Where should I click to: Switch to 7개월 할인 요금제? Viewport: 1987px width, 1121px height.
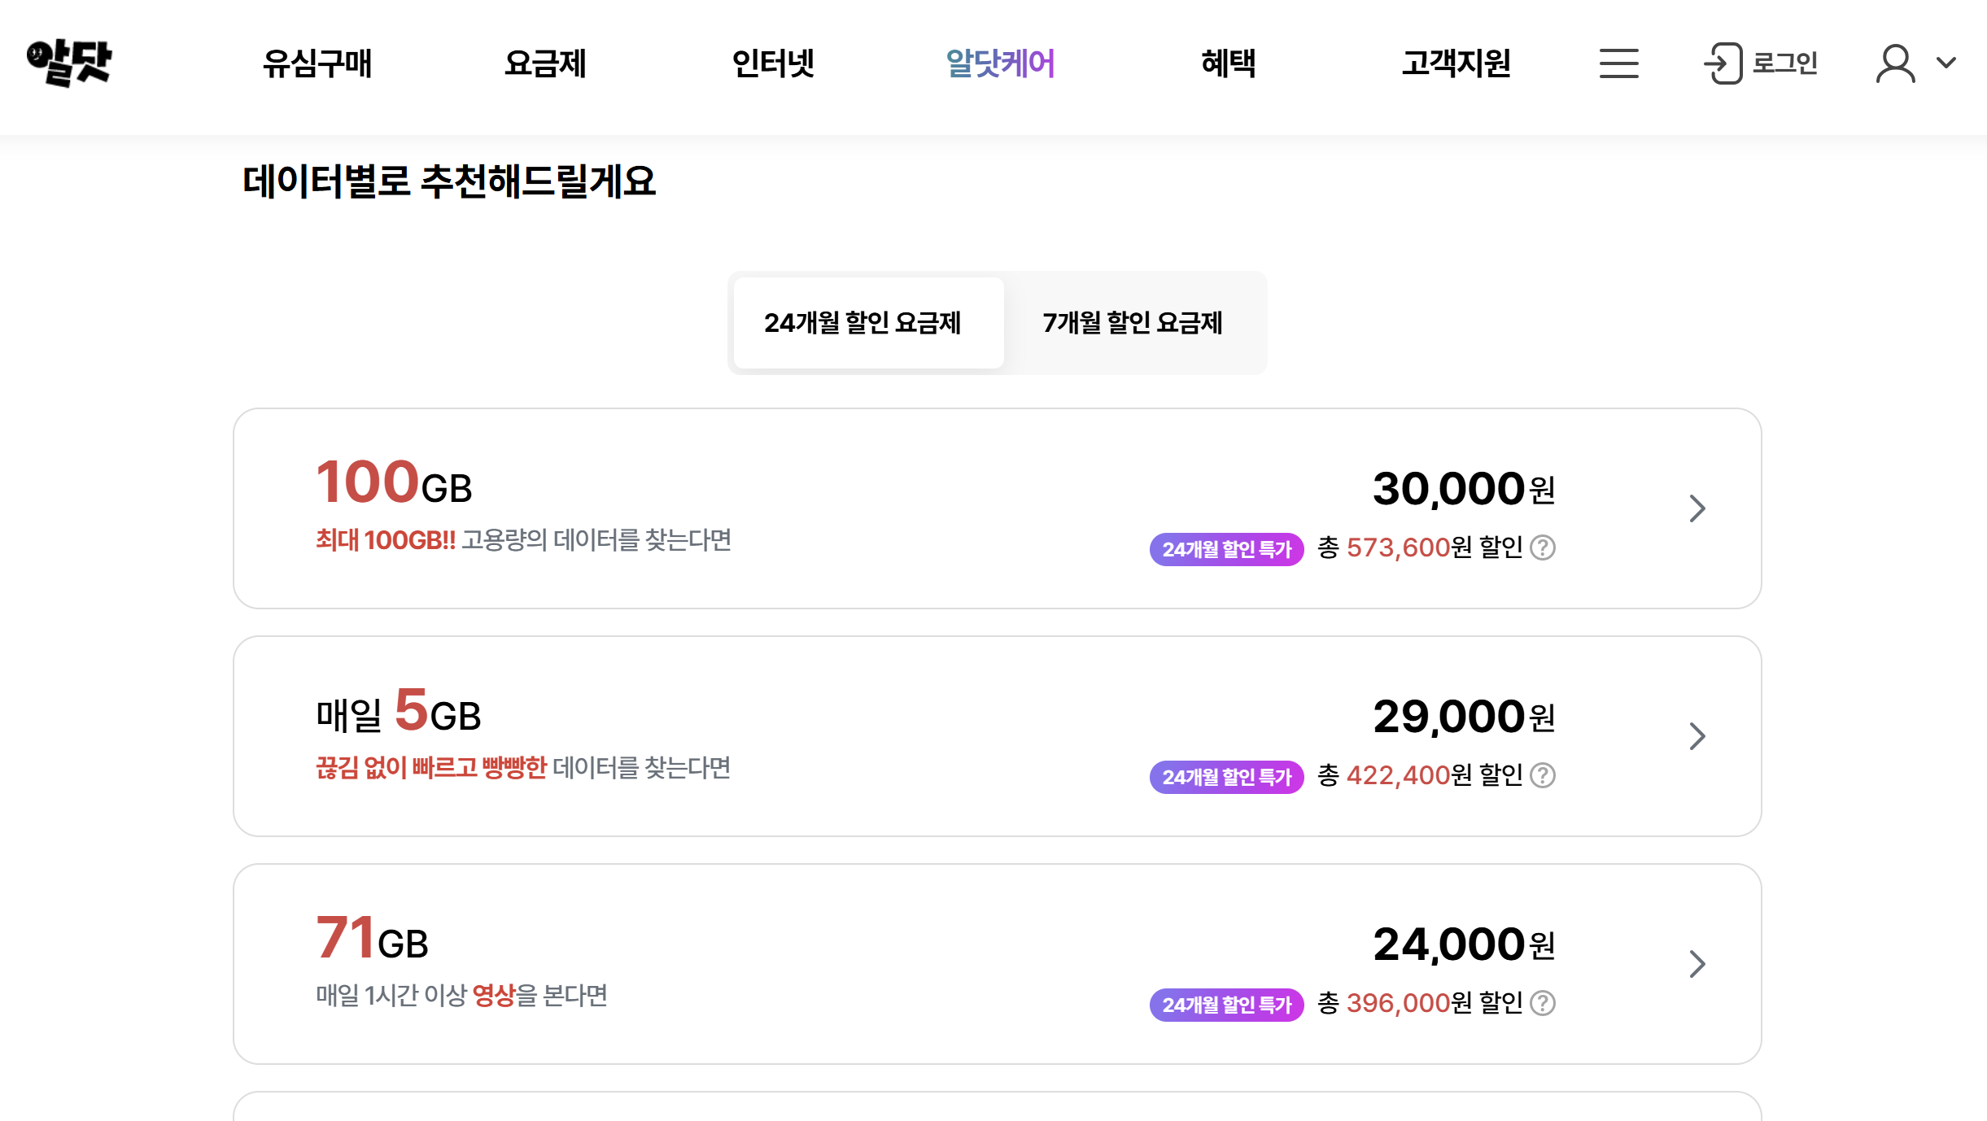click(x=1134, y=323)
